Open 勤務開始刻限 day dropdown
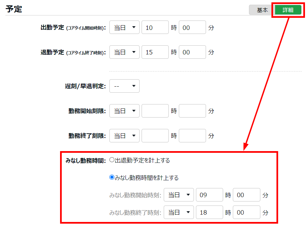Screen dimensions: 308x227 tap(124, 111)
